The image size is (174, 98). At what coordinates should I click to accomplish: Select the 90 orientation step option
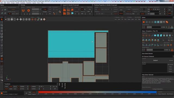[x=156, y=9]
